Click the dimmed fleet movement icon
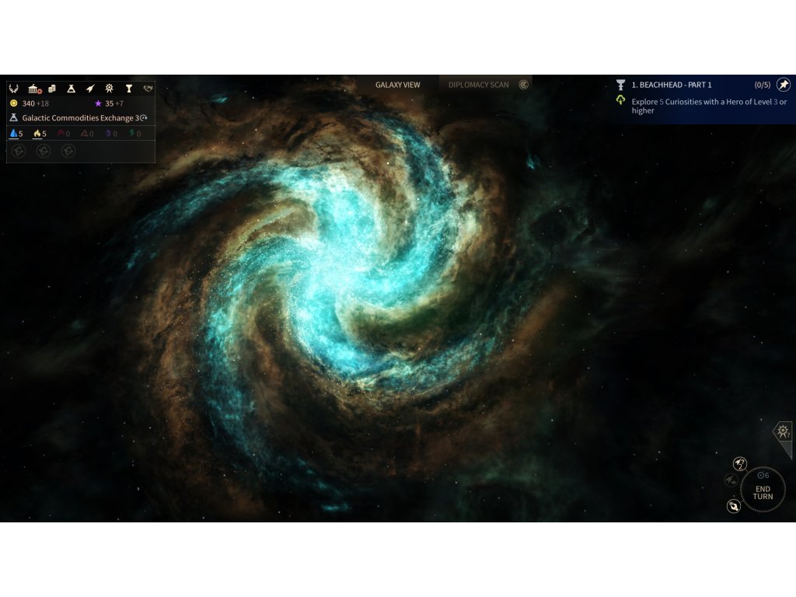 731,480
